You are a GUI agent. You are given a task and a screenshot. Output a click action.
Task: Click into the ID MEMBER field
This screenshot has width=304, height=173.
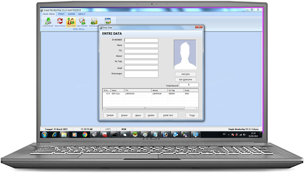tap(141, 40)
